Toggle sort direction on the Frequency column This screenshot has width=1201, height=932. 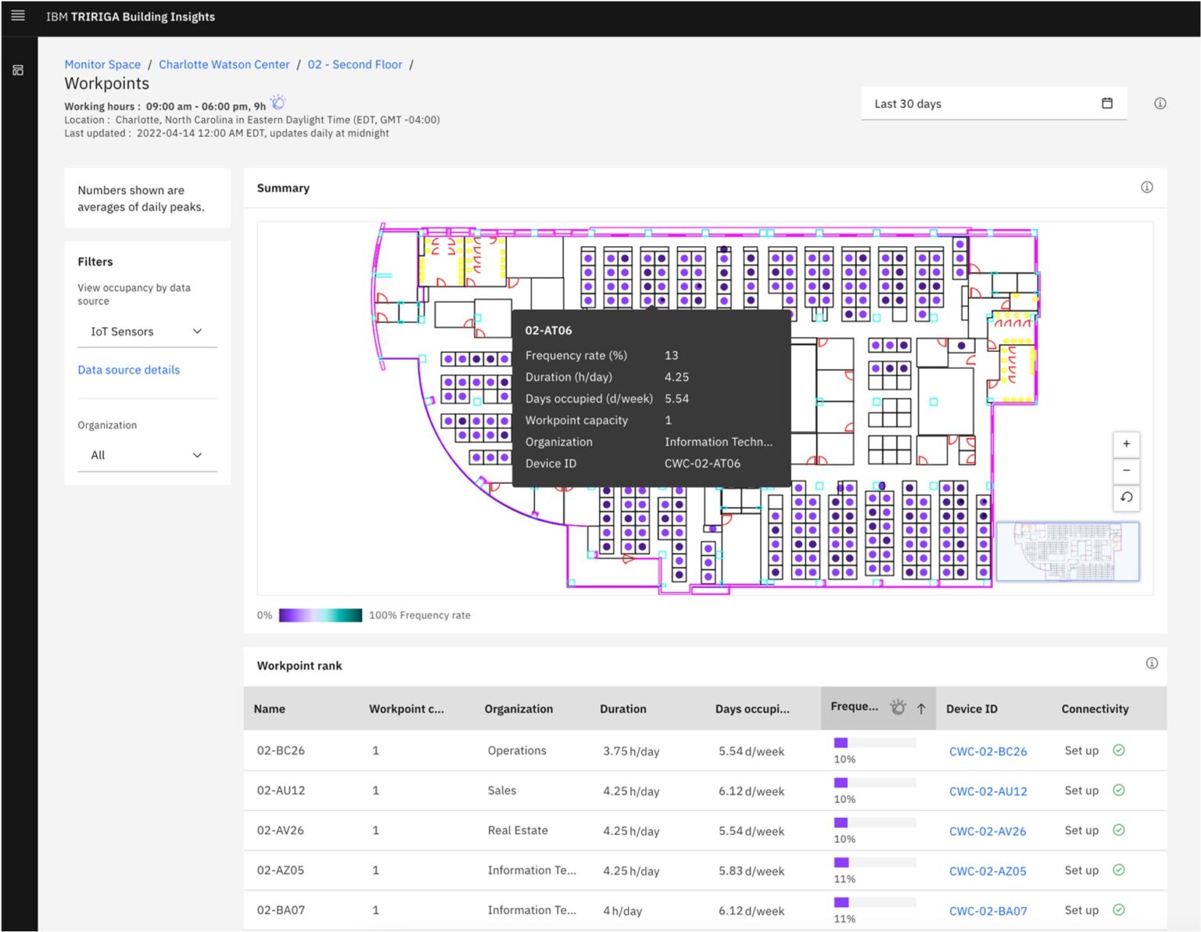click(x=923, y=708)
